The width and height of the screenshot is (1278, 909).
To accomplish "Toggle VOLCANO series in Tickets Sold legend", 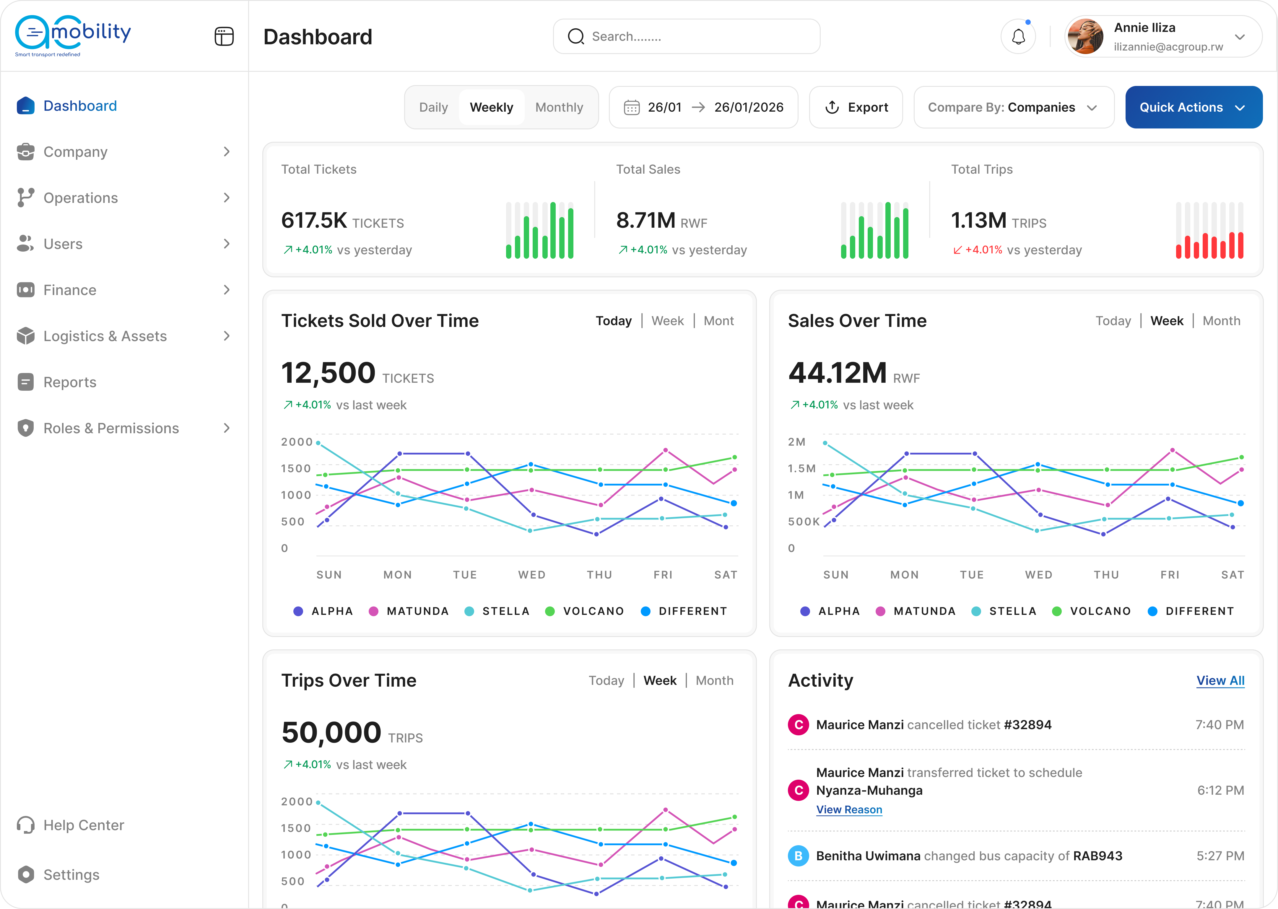I will click(584, 611).
